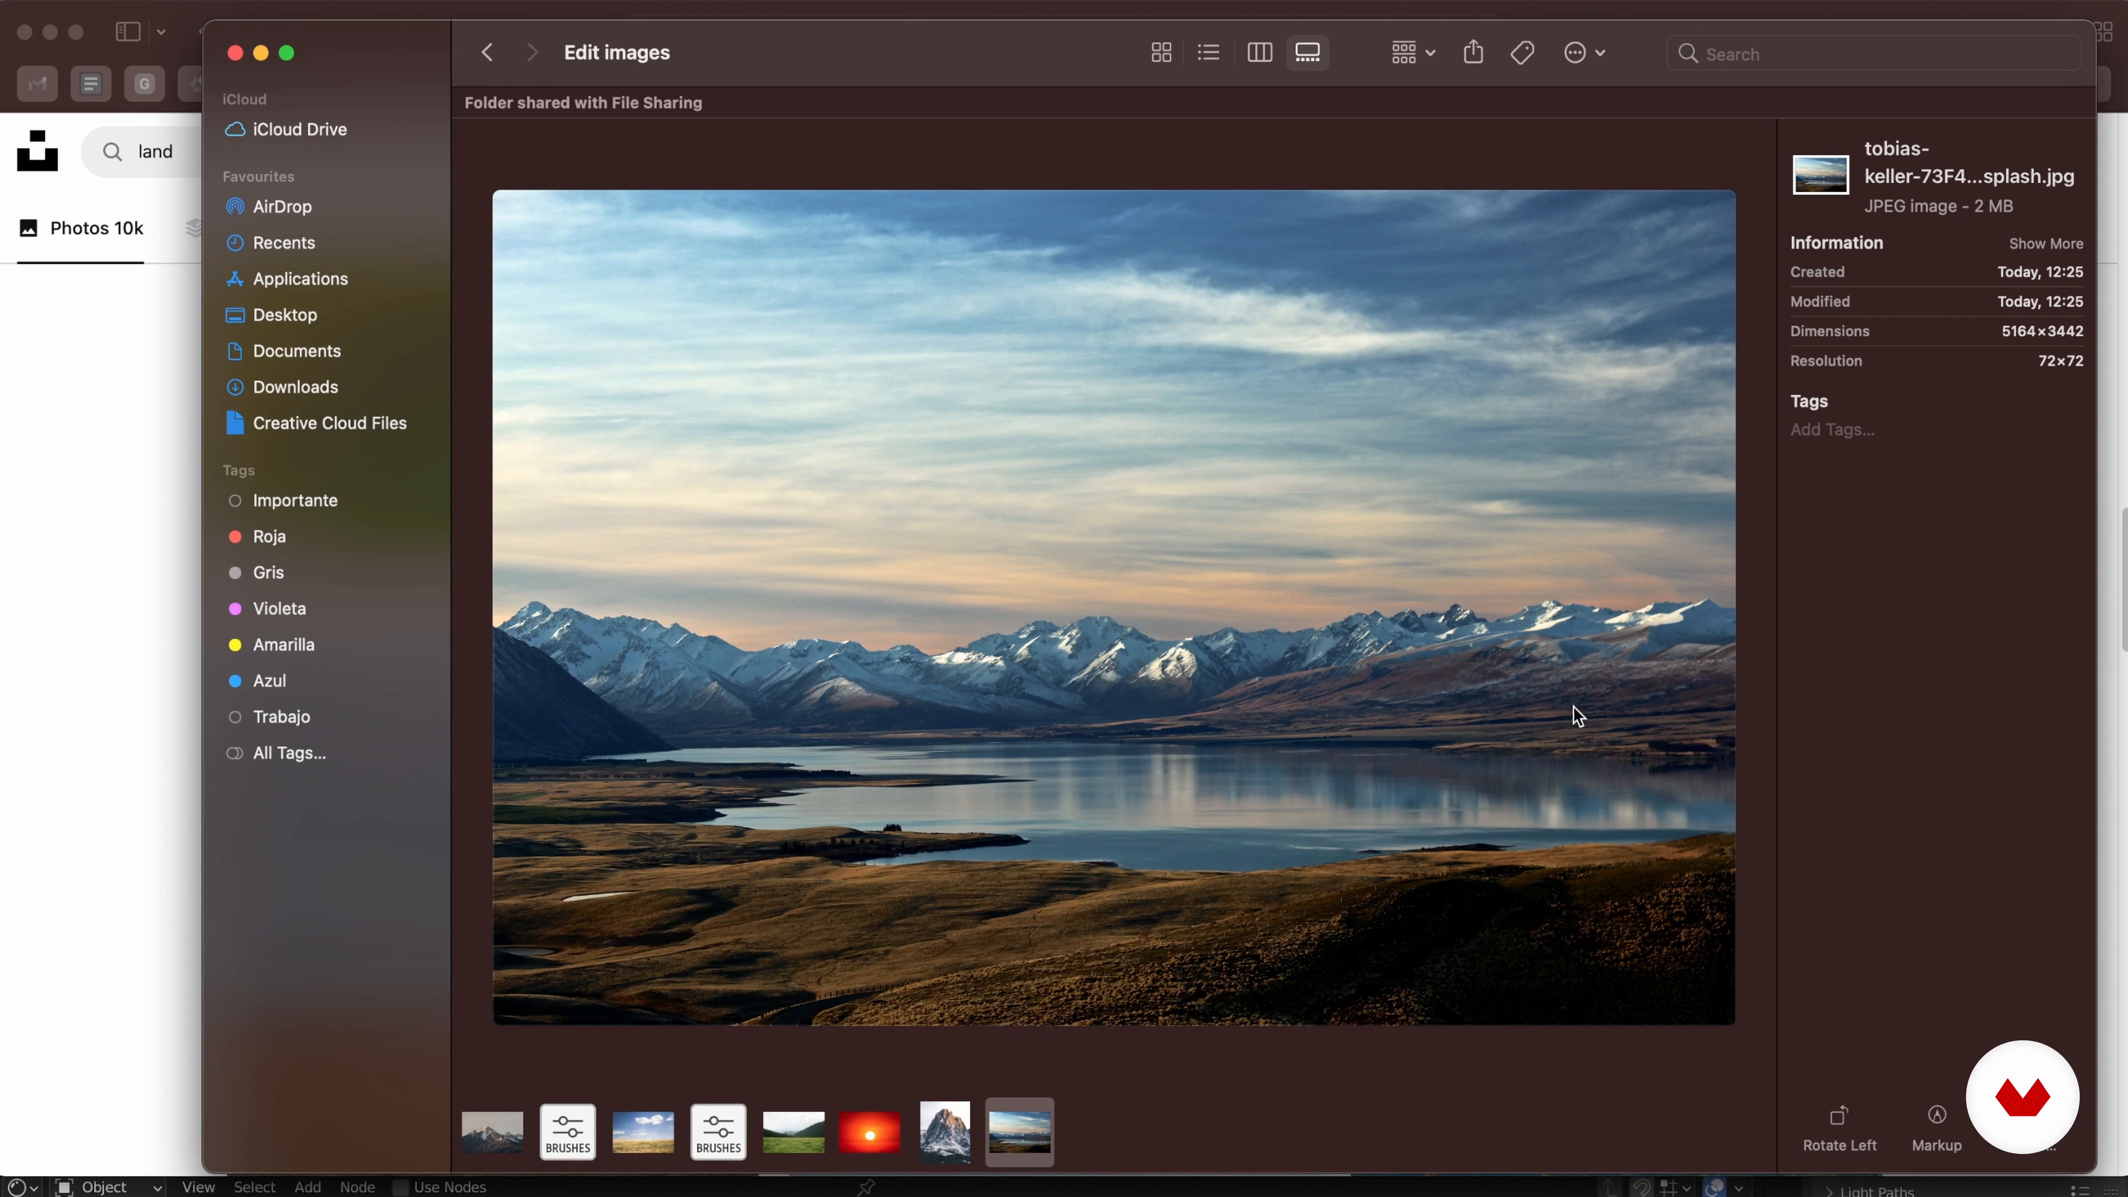Open Downloads in Finder sidebar
Screen dimensions: 2128x1197
(x=283, y=387)
